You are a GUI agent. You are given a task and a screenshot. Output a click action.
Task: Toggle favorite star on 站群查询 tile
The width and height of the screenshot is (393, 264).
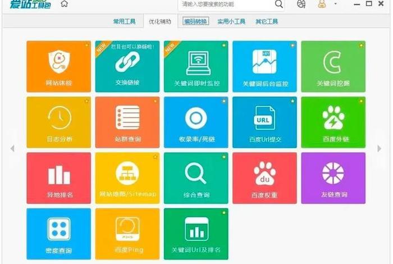[x=155, y=101]
